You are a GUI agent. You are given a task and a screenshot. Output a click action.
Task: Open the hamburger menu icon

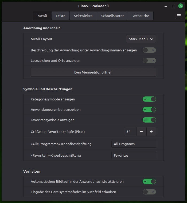[178, 16]
